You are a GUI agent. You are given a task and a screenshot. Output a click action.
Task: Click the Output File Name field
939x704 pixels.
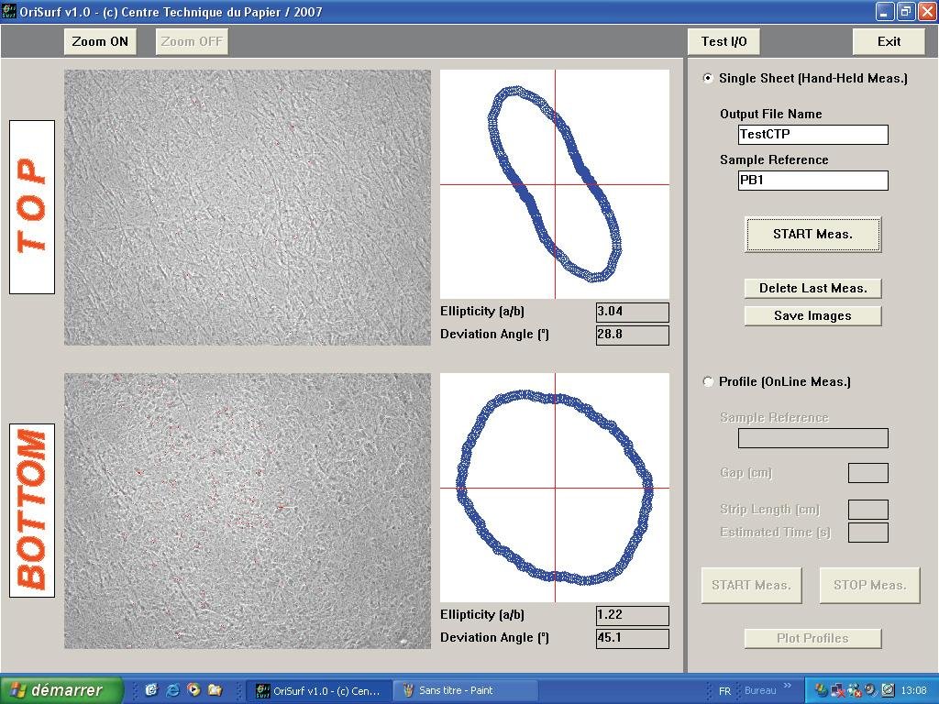tap(812, 135)
